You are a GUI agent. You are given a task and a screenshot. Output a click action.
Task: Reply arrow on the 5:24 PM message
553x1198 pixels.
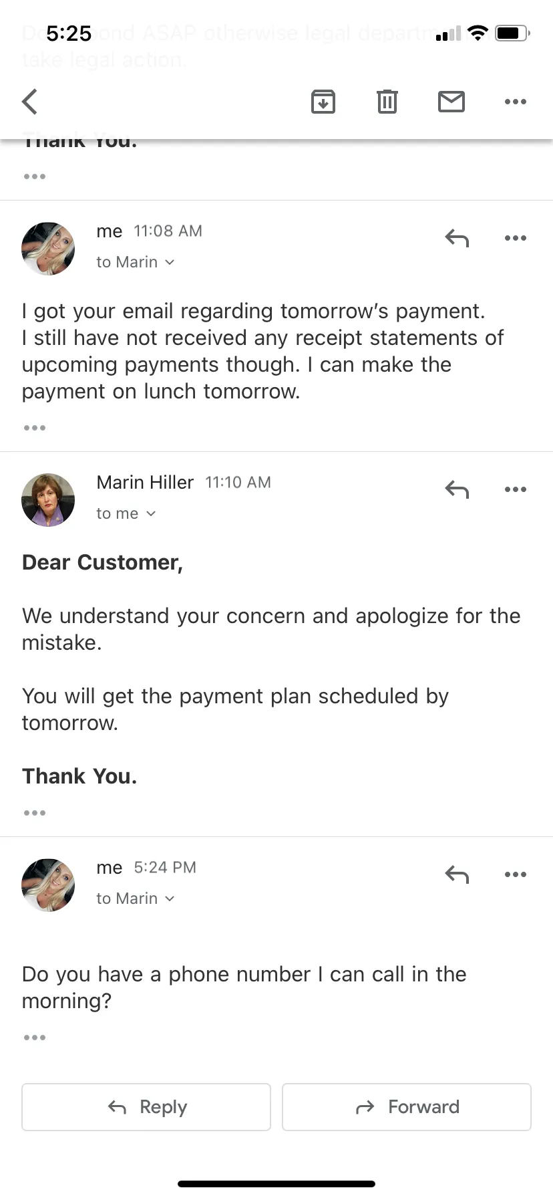(457, 874)
